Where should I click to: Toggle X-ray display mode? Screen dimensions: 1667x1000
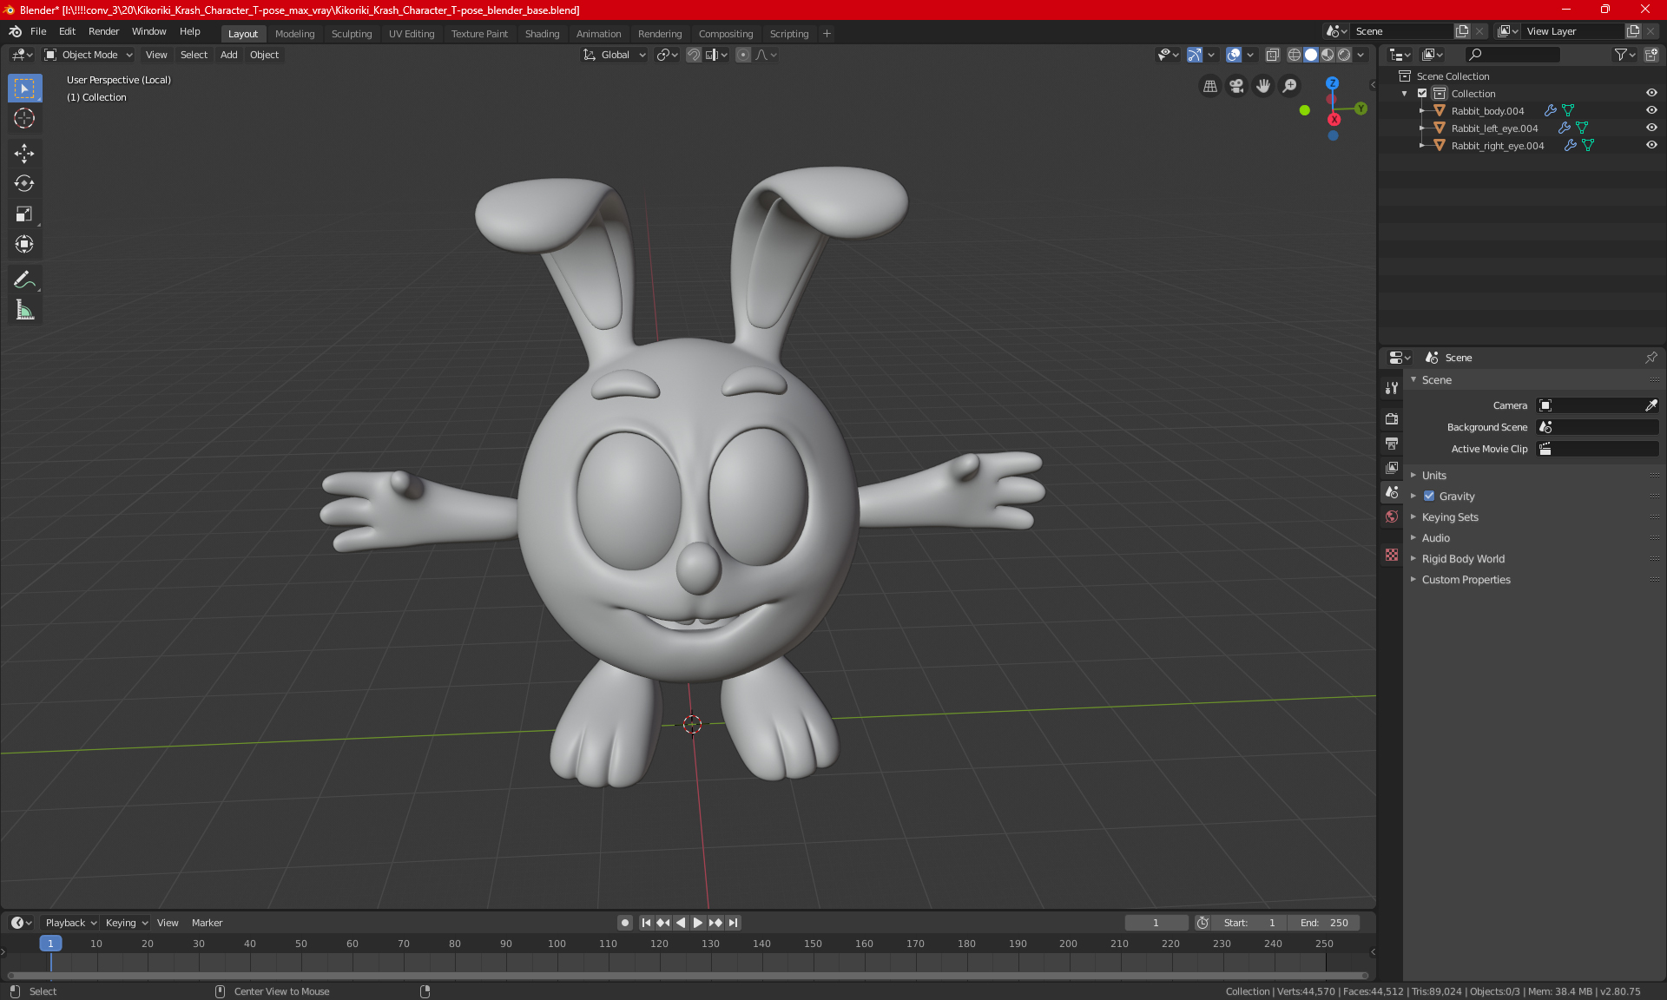pos(1273,55)
